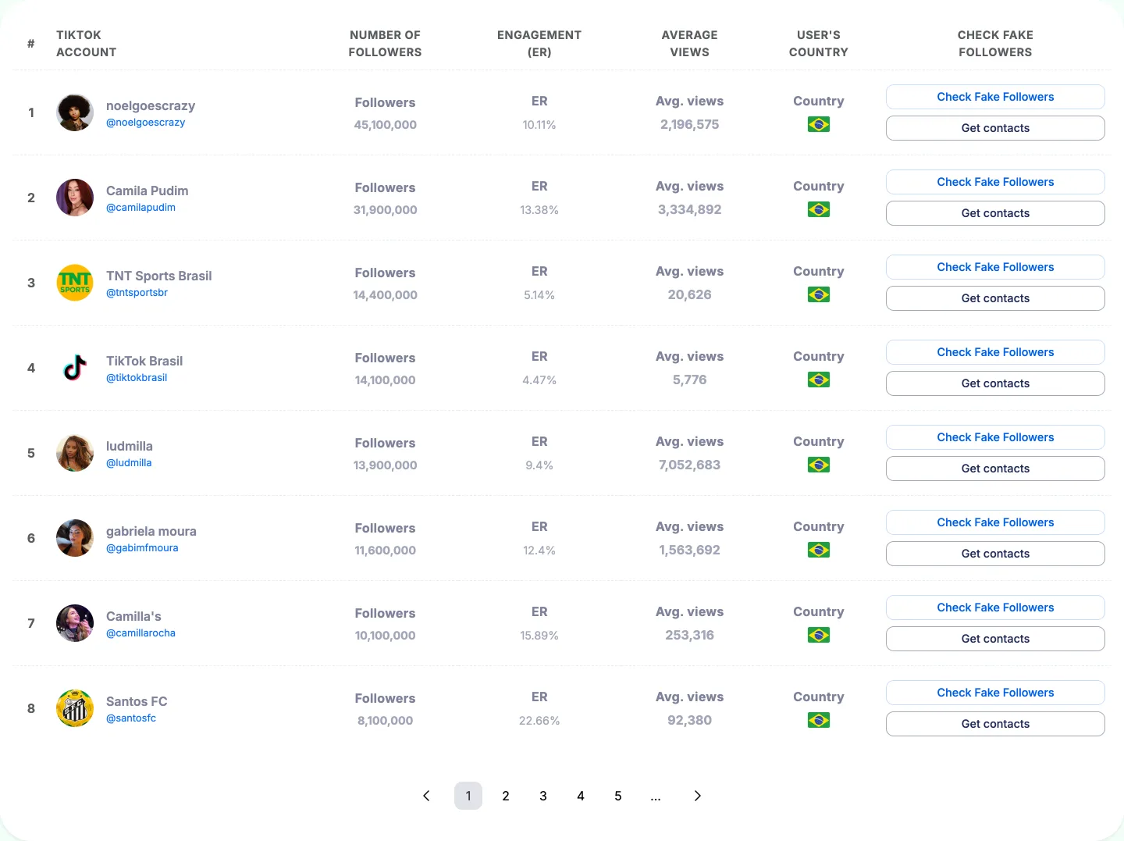Click follower count 31,900,000
Viewport: 1124px width, 841px height.
385,210
